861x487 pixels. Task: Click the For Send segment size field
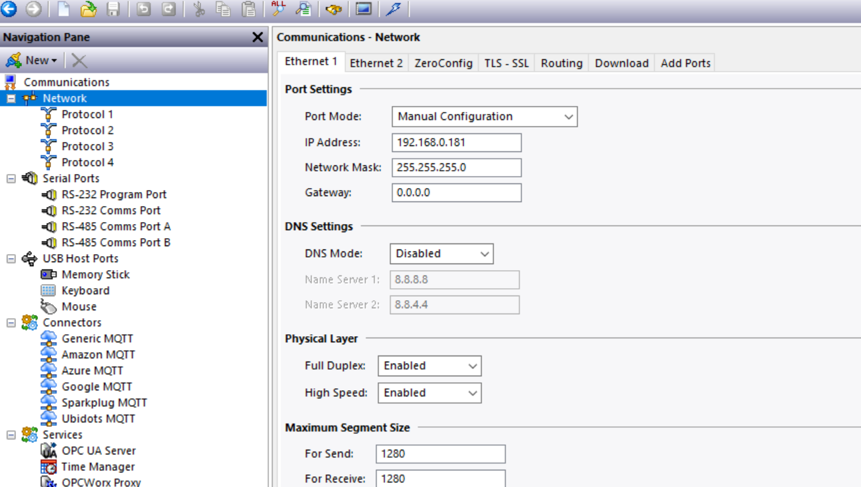pyautogui.click(x=441, y=454)
